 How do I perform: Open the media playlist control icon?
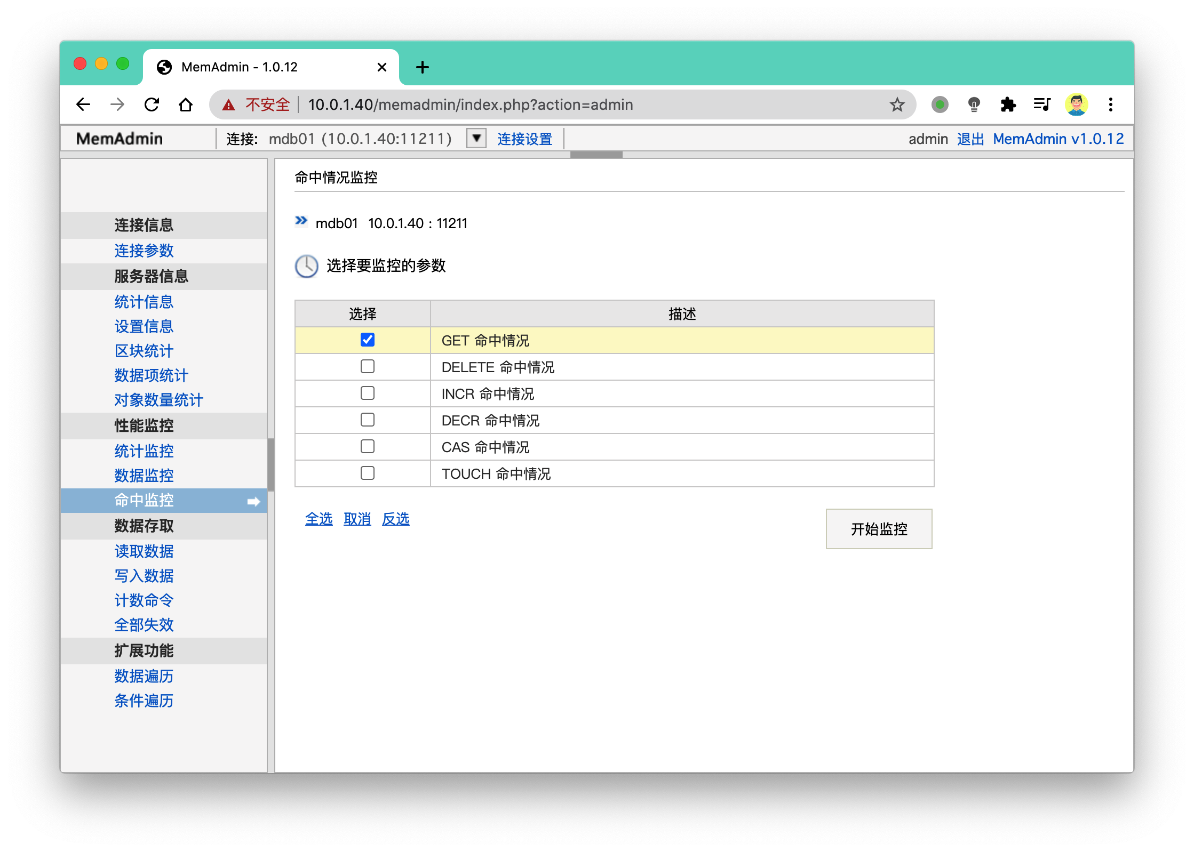point(1042,105)
